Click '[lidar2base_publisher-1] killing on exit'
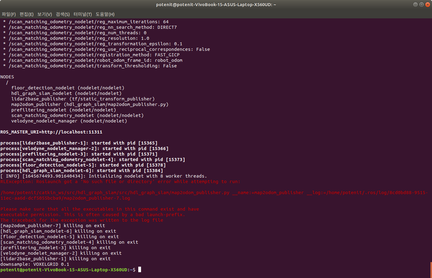432x278 pixels. pos(55,259)
